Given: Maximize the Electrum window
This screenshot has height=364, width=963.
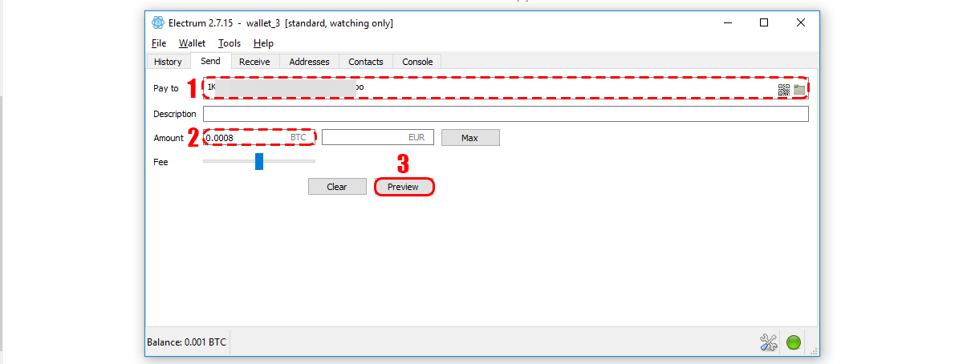Looking at the screenshot, I should click(x=764, y=22).
